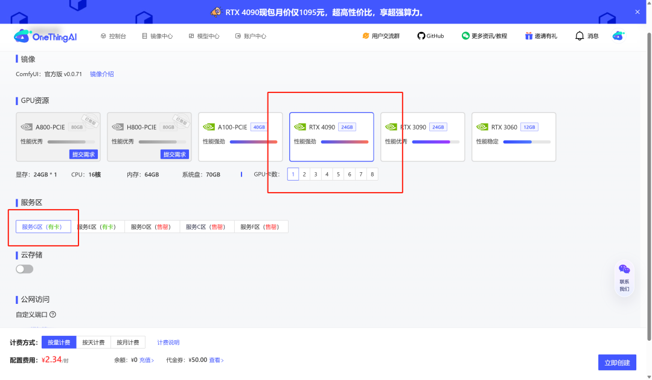Select the A800-PCIE 80GB GPU card
The width and height of the screenshot is (652, 380).
[58, 137]
